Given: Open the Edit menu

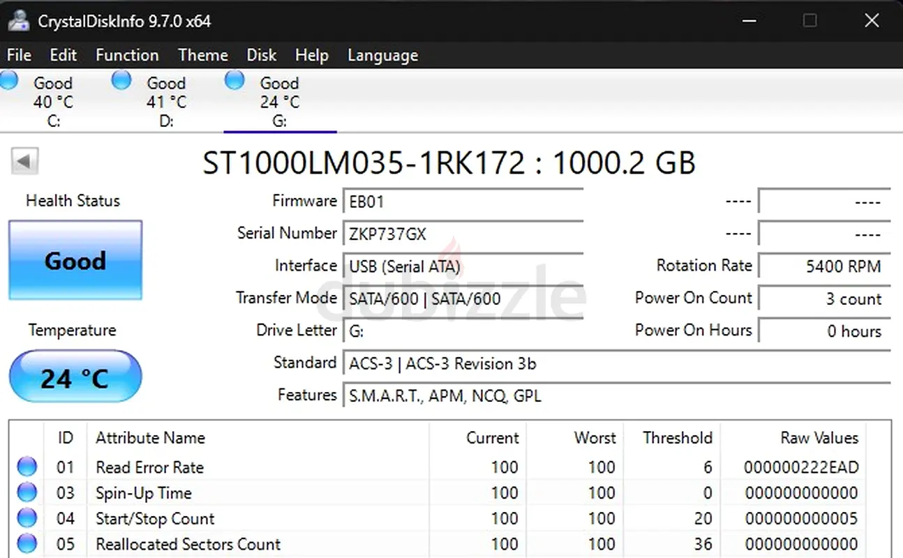Looking at the screenshot, I should click(63, 55).
